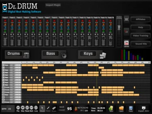
Task: Solo Track 1 with its S button
Action: [6, 35]
